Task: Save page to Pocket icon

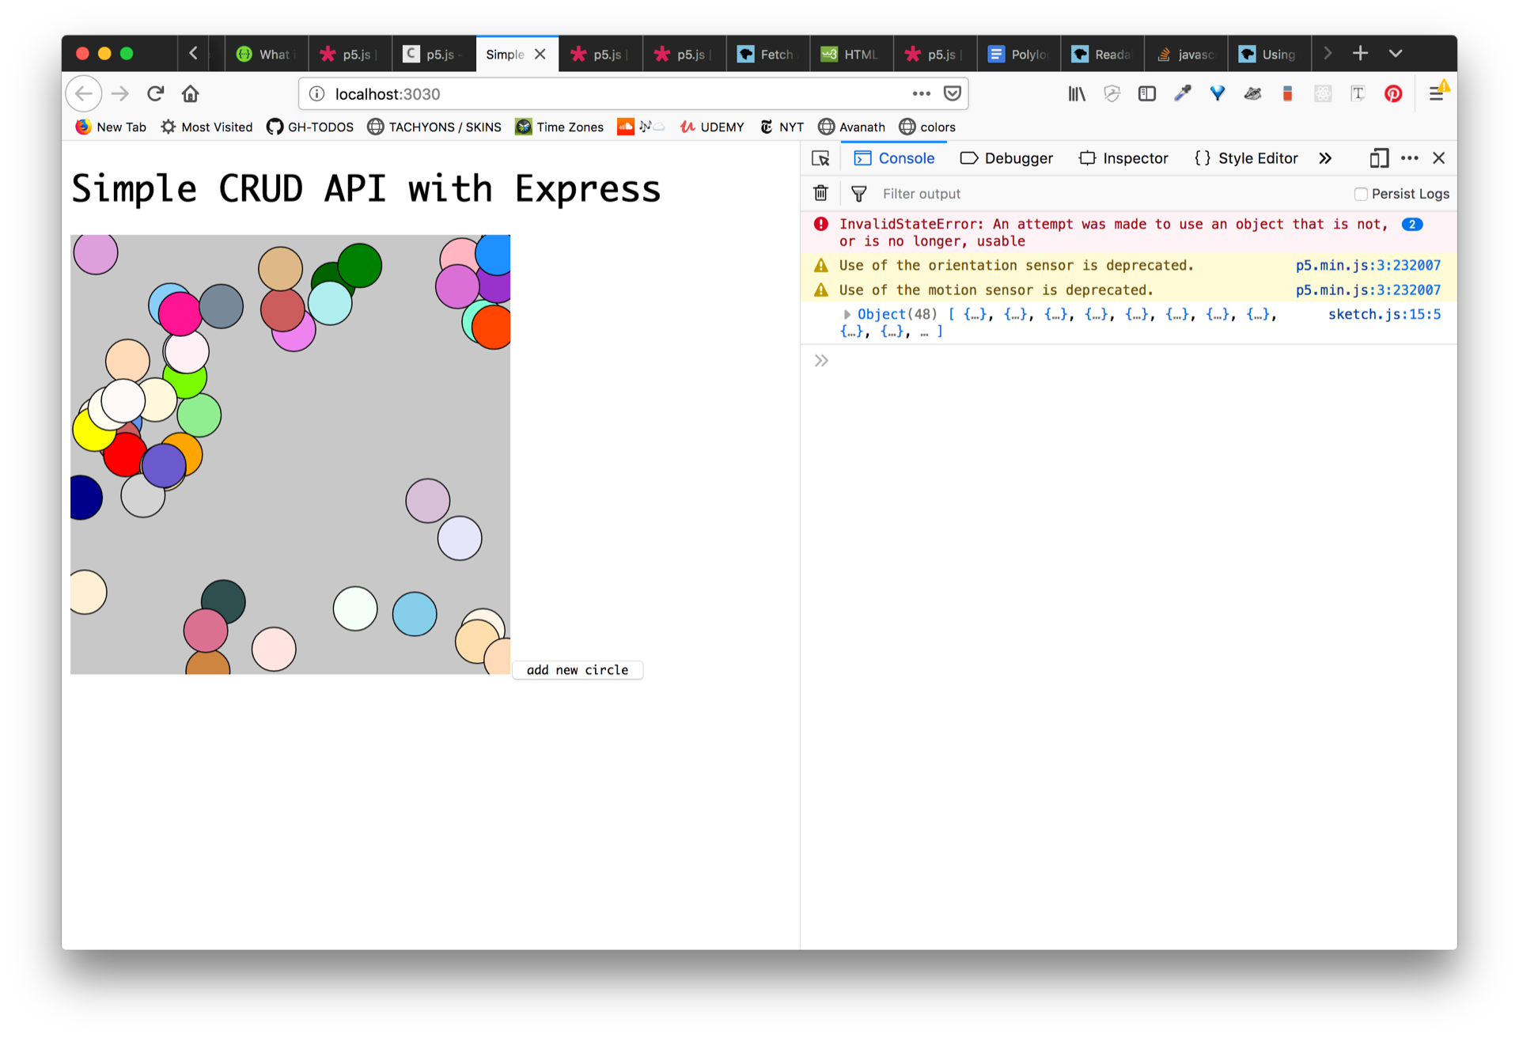Action: click(x=953, y=93)
